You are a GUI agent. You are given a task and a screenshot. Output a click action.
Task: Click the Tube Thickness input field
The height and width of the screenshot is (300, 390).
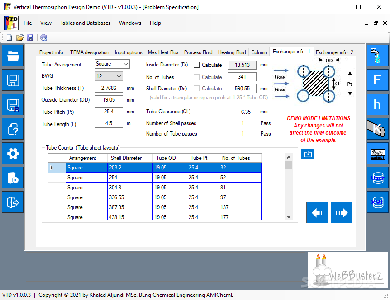pyautogui.click(x=109, y=88)
